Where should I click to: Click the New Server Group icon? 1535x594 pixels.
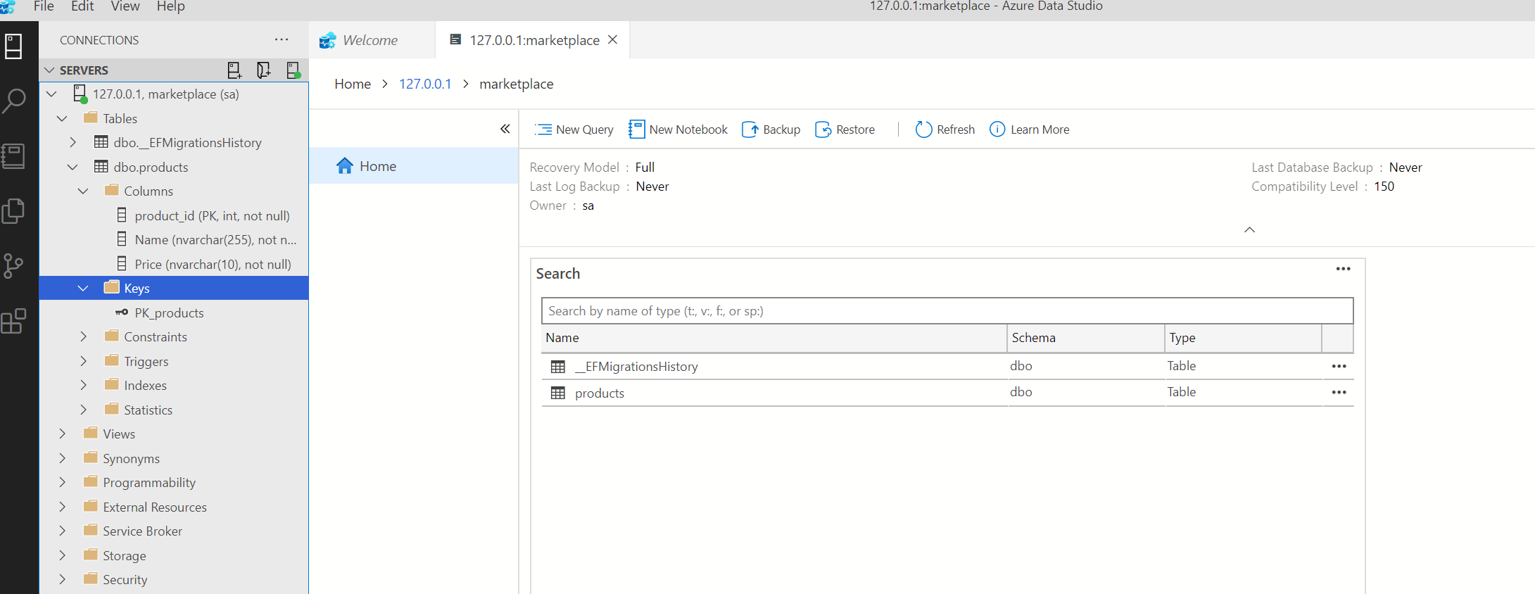point(263,70)
